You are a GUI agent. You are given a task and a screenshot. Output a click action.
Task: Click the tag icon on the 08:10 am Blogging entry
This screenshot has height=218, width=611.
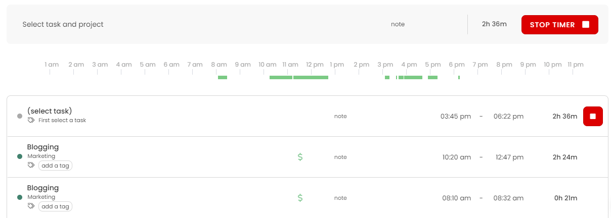31,206
